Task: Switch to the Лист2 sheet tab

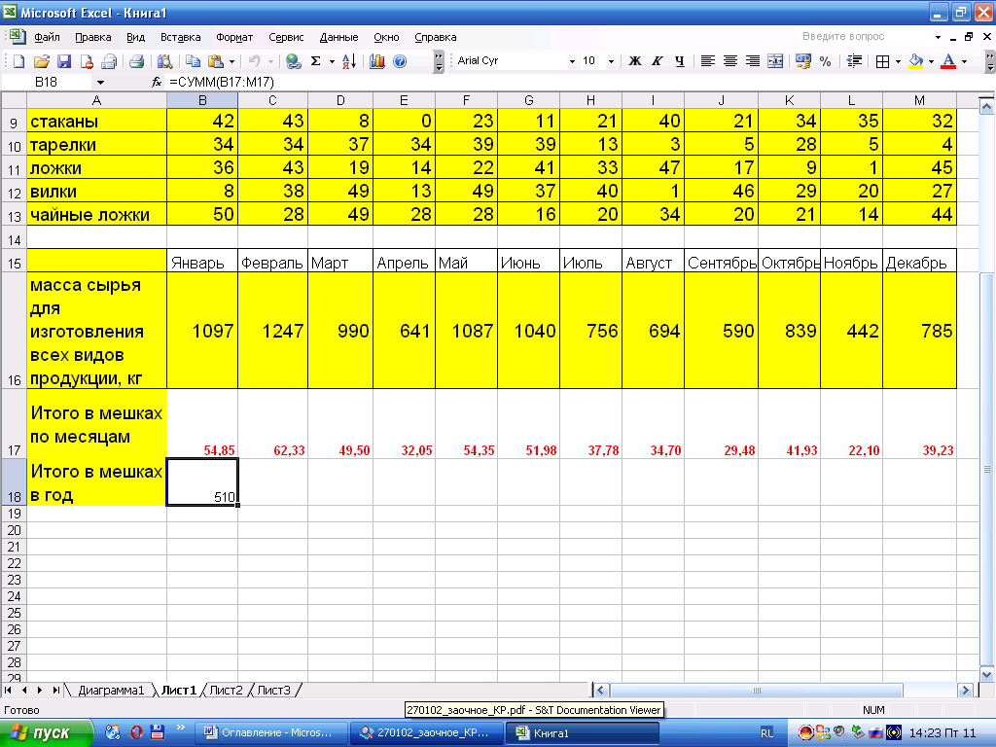Action: click(x=227, y=691)
